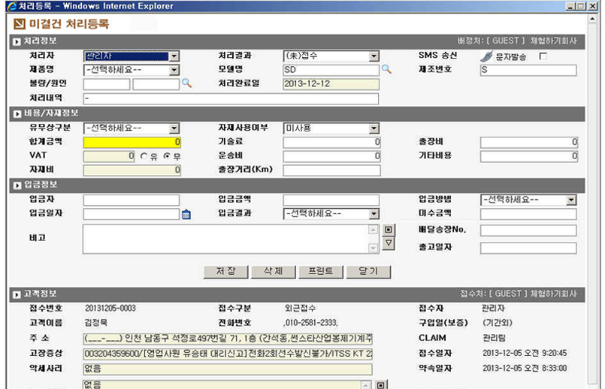
Task: Click the square icon right of 비고 box
Action: click(x=389, y=230)
